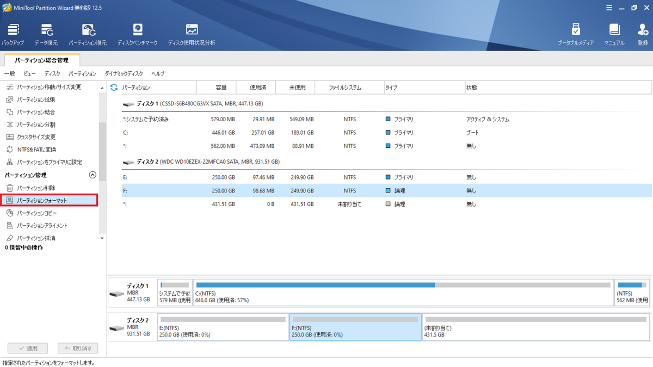653x367 pixels.
Task: Collapse the パーティション管理 section
Action: (93, 175)
